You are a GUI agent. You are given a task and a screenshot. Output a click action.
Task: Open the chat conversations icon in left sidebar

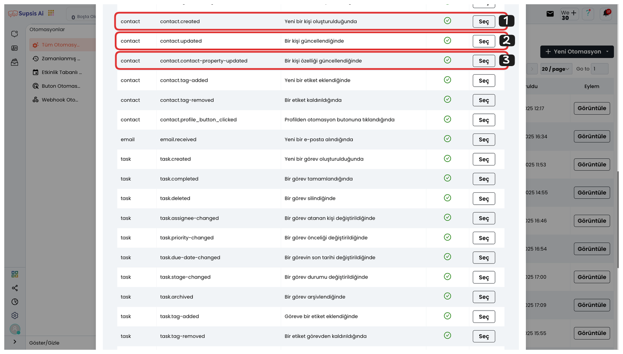[x=15, y=34]
